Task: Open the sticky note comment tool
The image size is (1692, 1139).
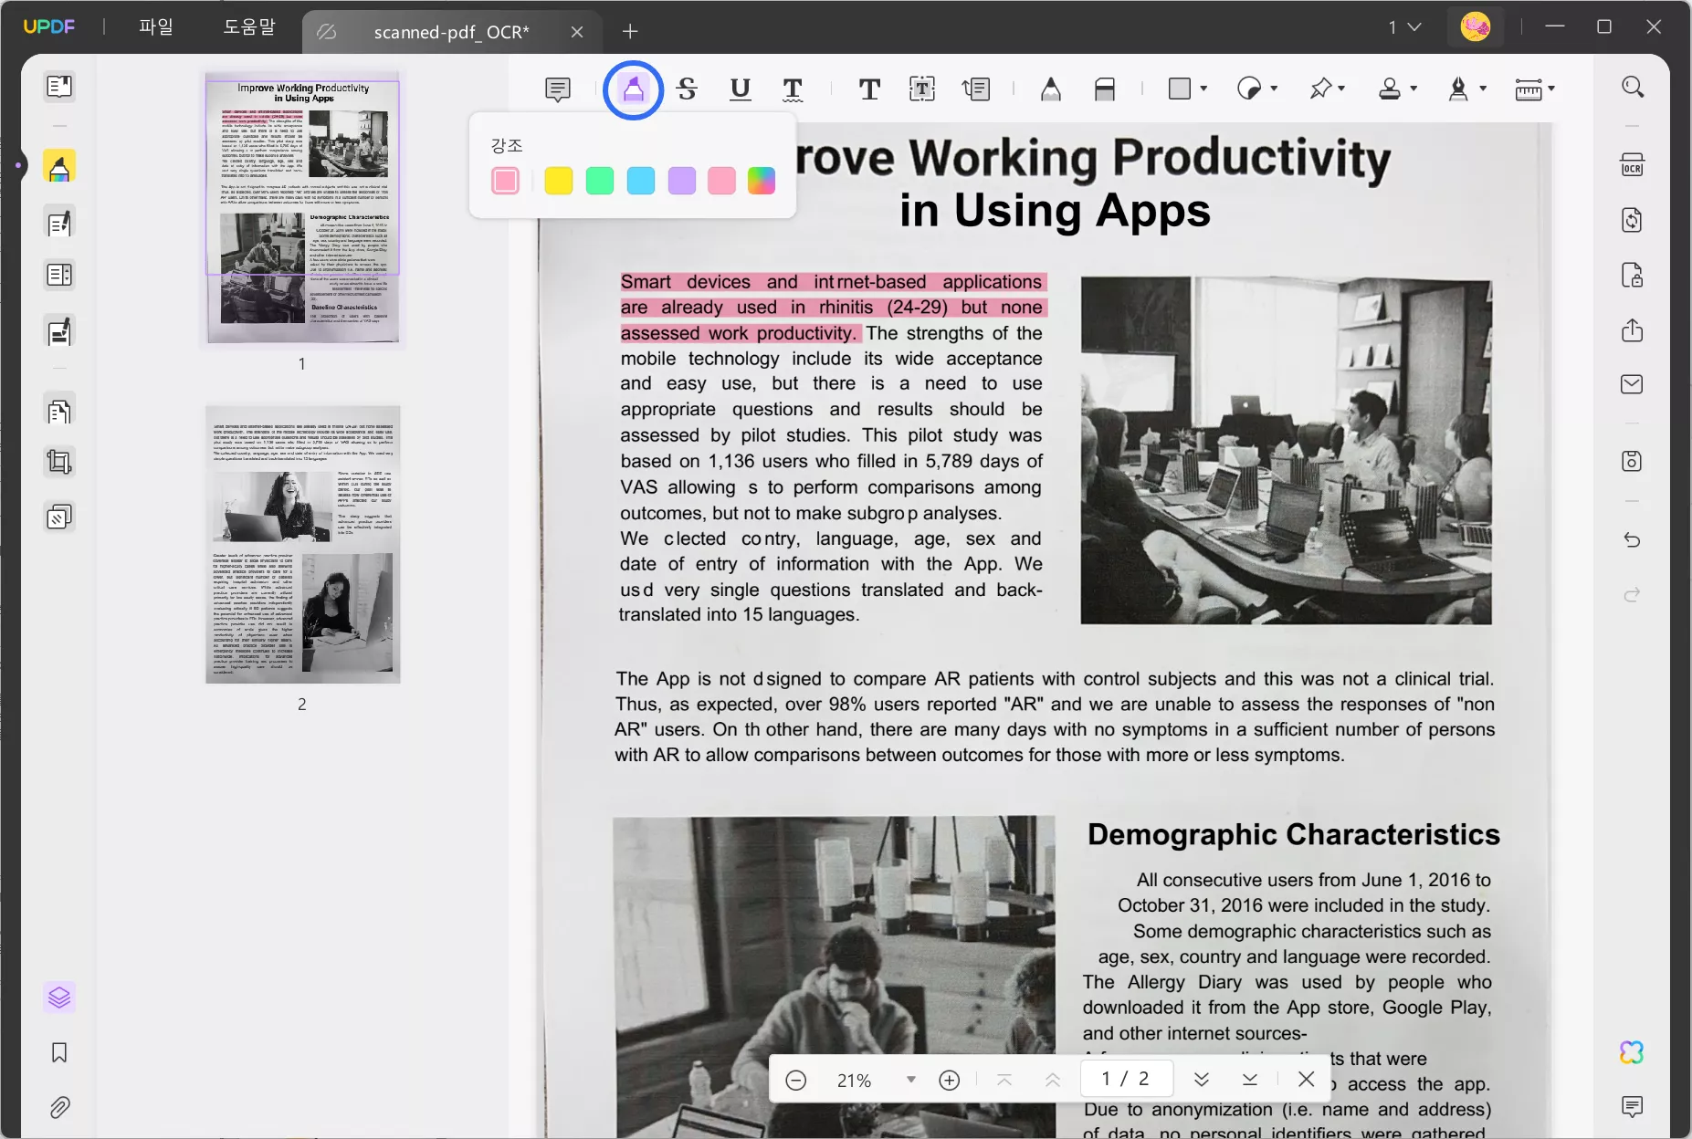Action: 558,89
